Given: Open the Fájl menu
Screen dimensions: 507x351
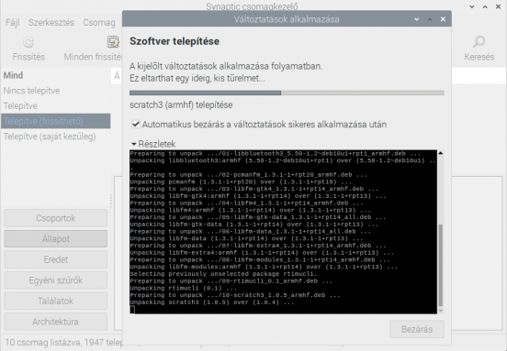Looking at the screenshot, I should coord(13,23).
